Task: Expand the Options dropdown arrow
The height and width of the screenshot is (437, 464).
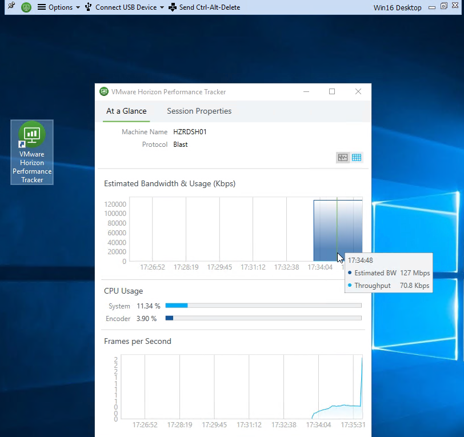Action: (78, 7)
